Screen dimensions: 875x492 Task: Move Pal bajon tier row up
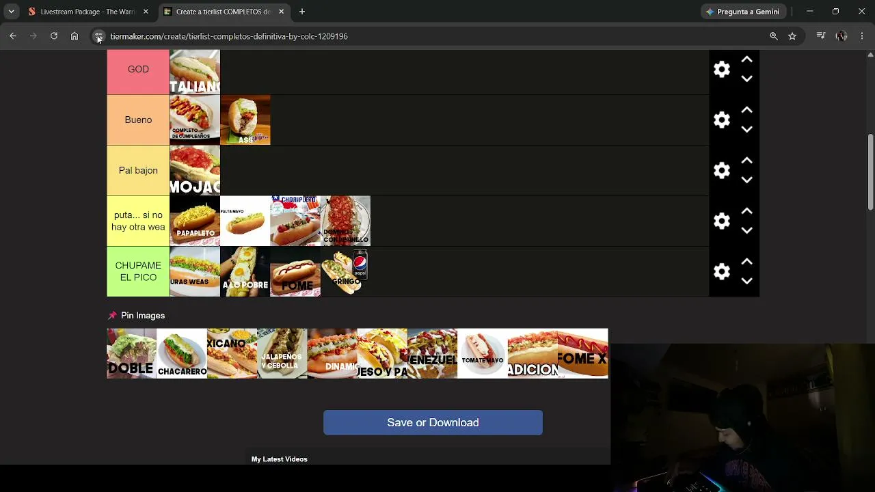[x=746, y=161]
